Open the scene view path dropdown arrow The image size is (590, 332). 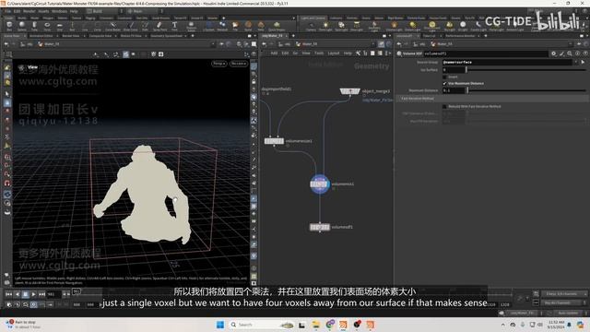[213, 44]
